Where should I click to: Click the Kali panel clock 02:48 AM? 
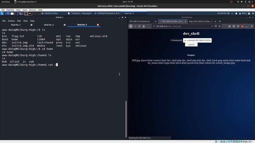tap(222, 14)
